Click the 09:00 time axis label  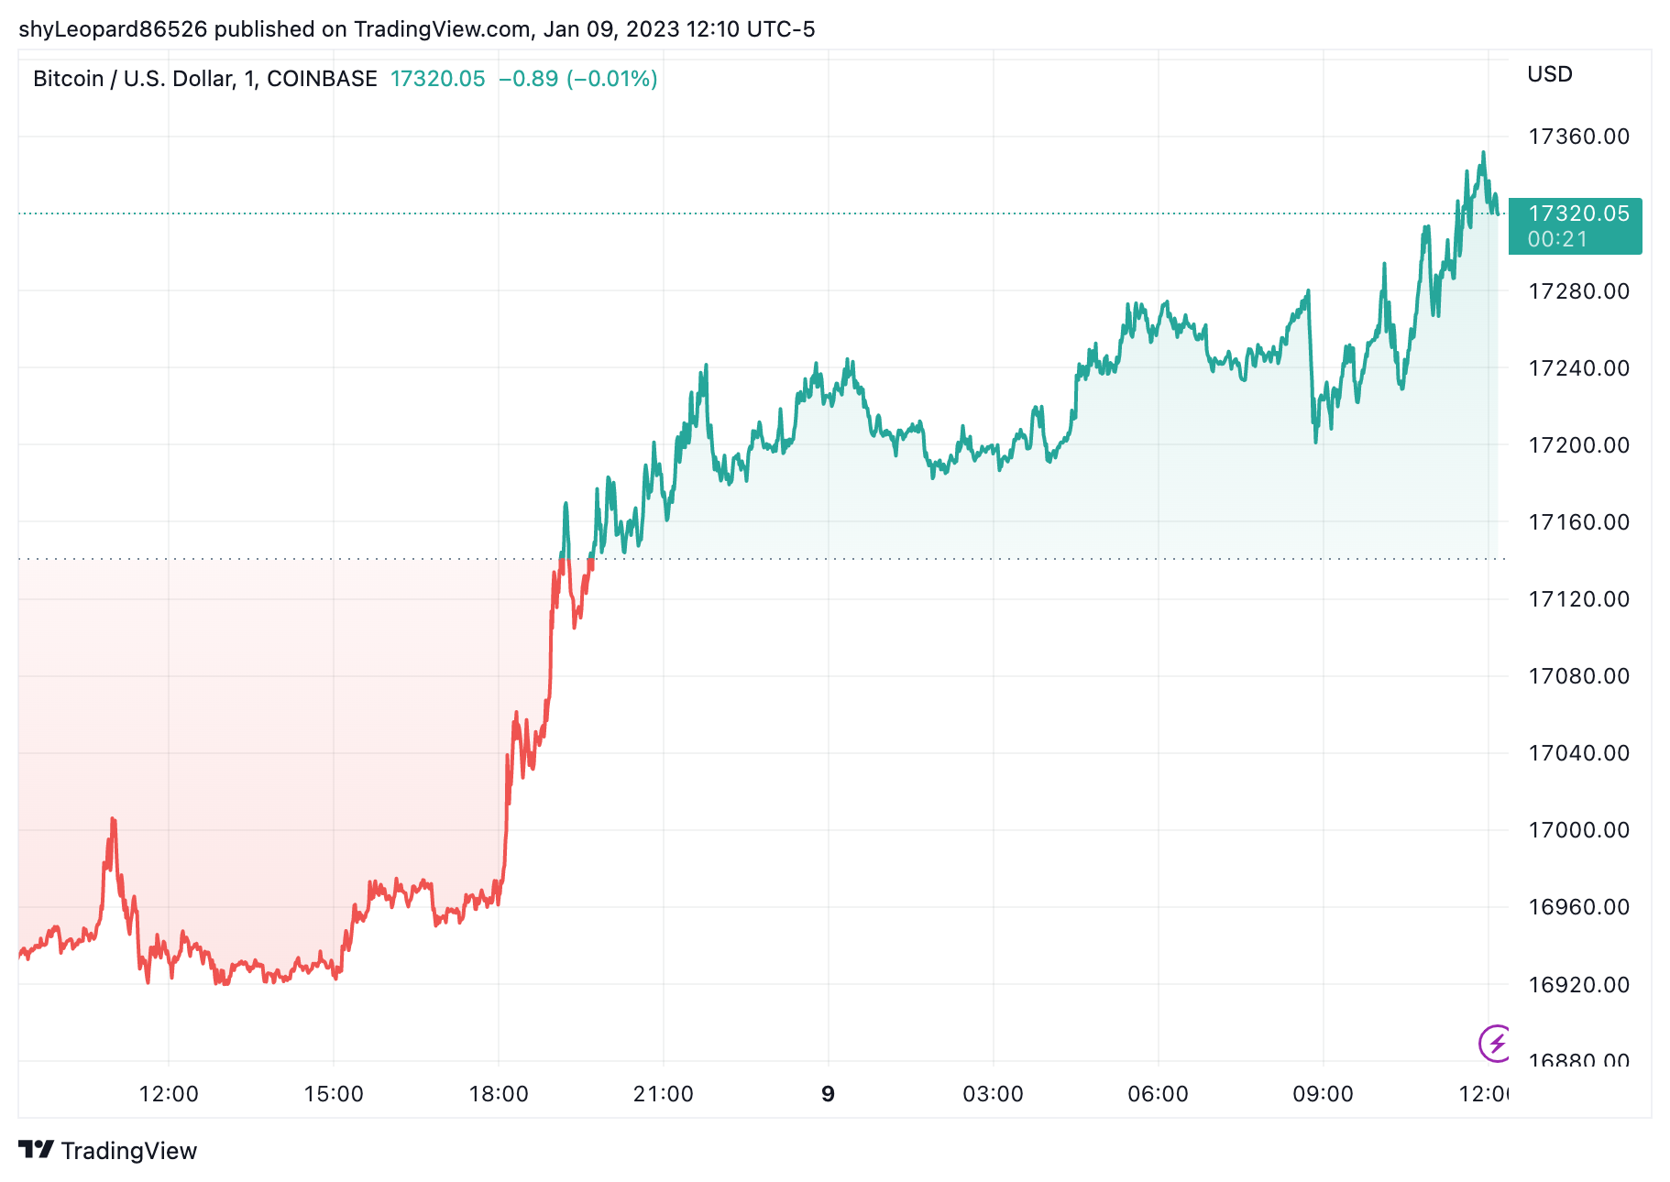1323,1094
